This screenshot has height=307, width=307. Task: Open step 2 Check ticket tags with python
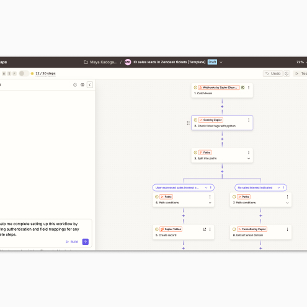pos(222,123)
